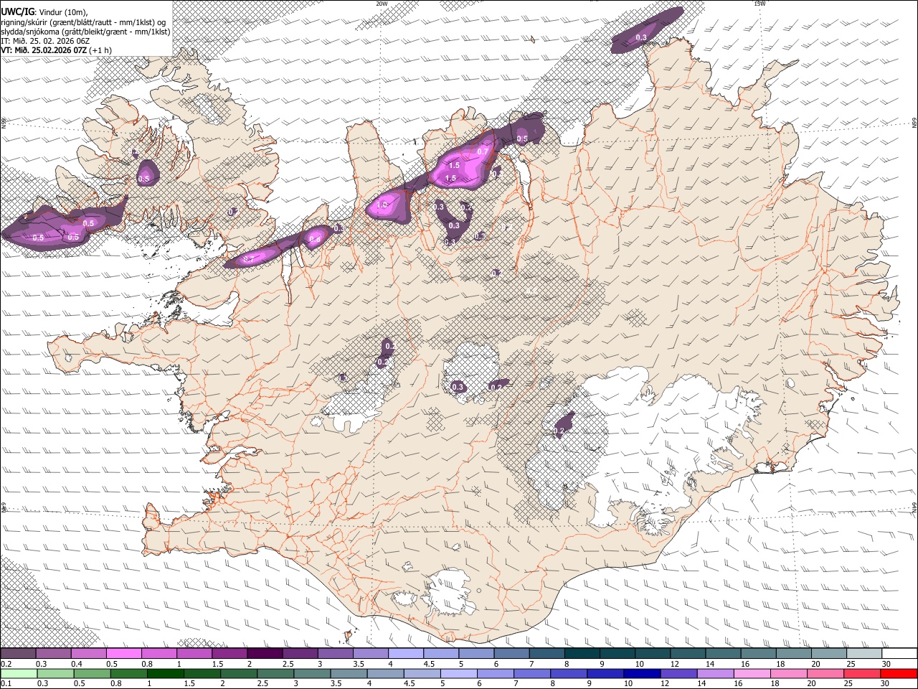Click the pale pink 16 swatch in lower legend row
Screen dimensions: 918x689
click(x=752, y=673)
